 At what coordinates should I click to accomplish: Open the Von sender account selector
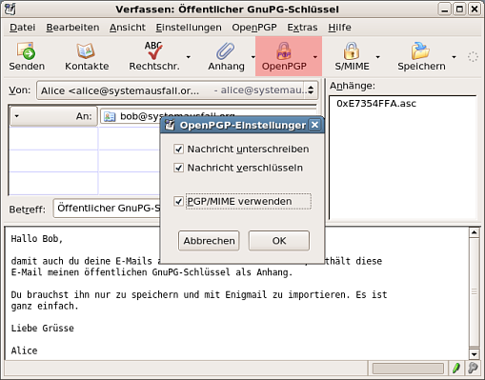pos(177,90)
